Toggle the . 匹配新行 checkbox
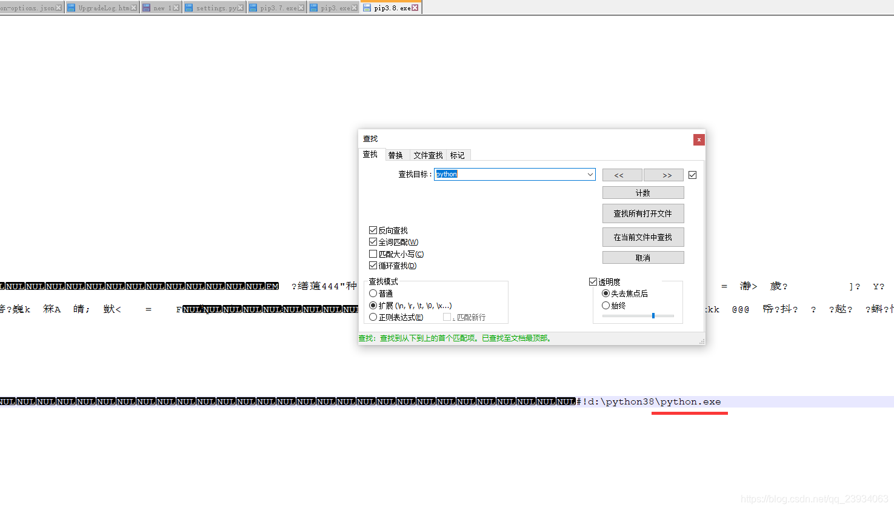Image resolution: width=894 pixels, height=510 pixels. point(447,317)
